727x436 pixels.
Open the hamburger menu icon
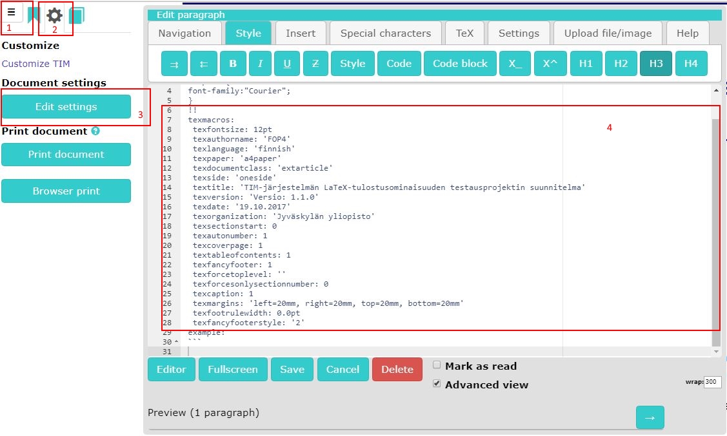pos(12,12)
